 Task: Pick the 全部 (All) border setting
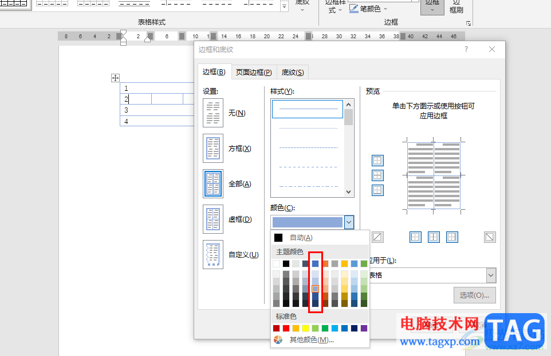(213, 184)
